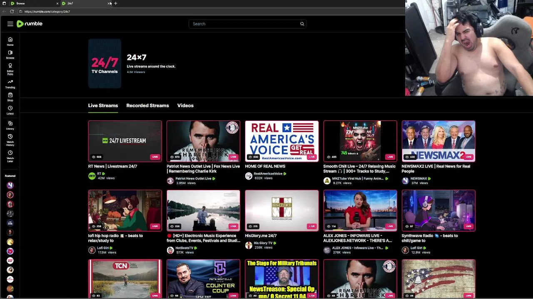Open NEWSMAX2 LIVE stream thumbnail
The width and height of the screenshot is (533, 299).
[438, 141]
